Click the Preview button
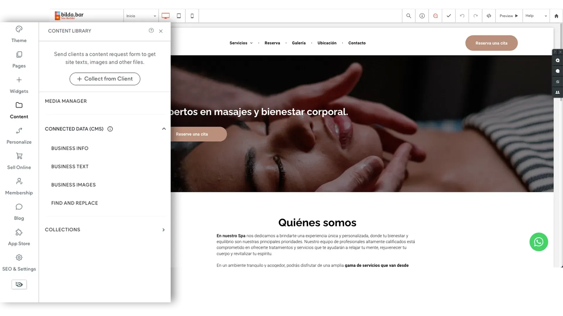563x316 pixels. [x=509, y=16]
